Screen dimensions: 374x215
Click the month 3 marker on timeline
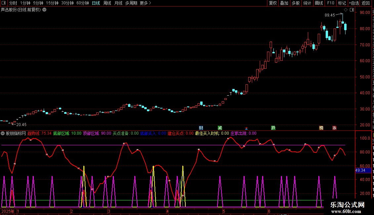point(109,211)
